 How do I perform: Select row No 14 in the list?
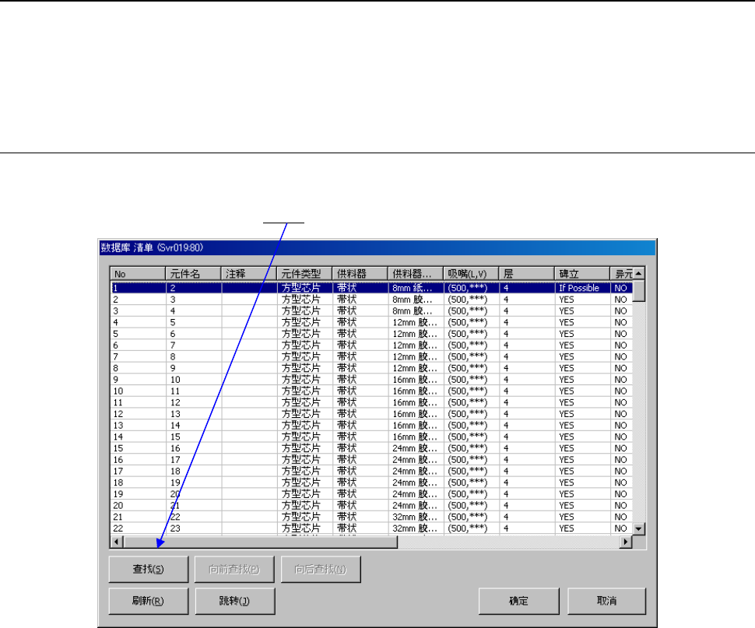point(371,437)
